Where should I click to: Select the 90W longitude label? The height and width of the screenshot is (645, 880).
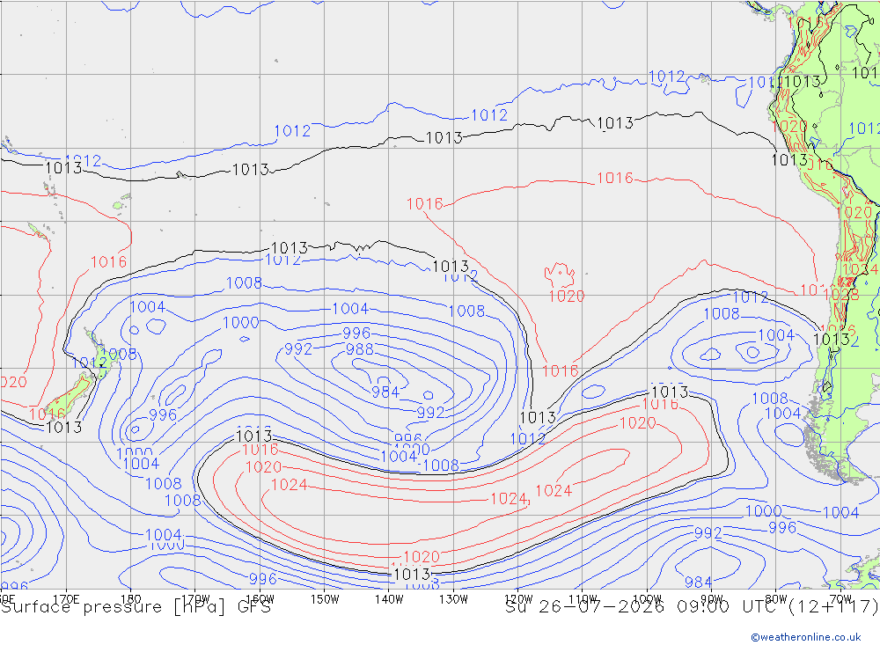click(x=712, y=599)
